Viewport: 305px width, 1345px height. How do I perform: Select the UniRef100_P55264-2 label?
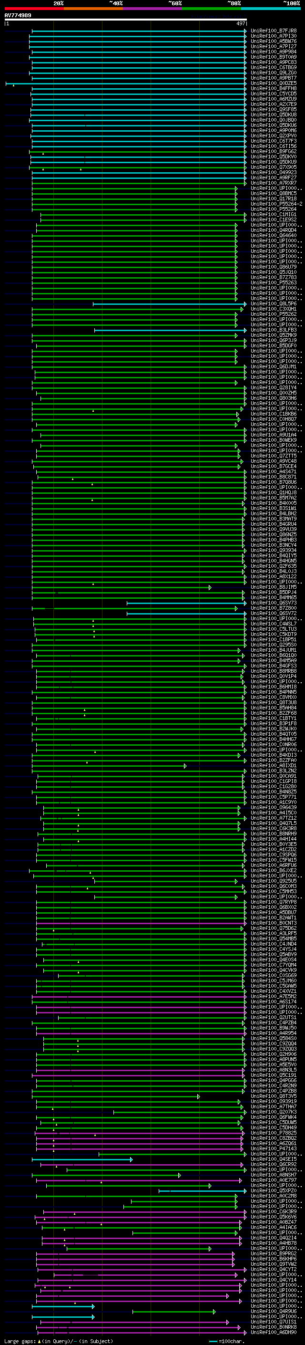[x=276, y=204]
